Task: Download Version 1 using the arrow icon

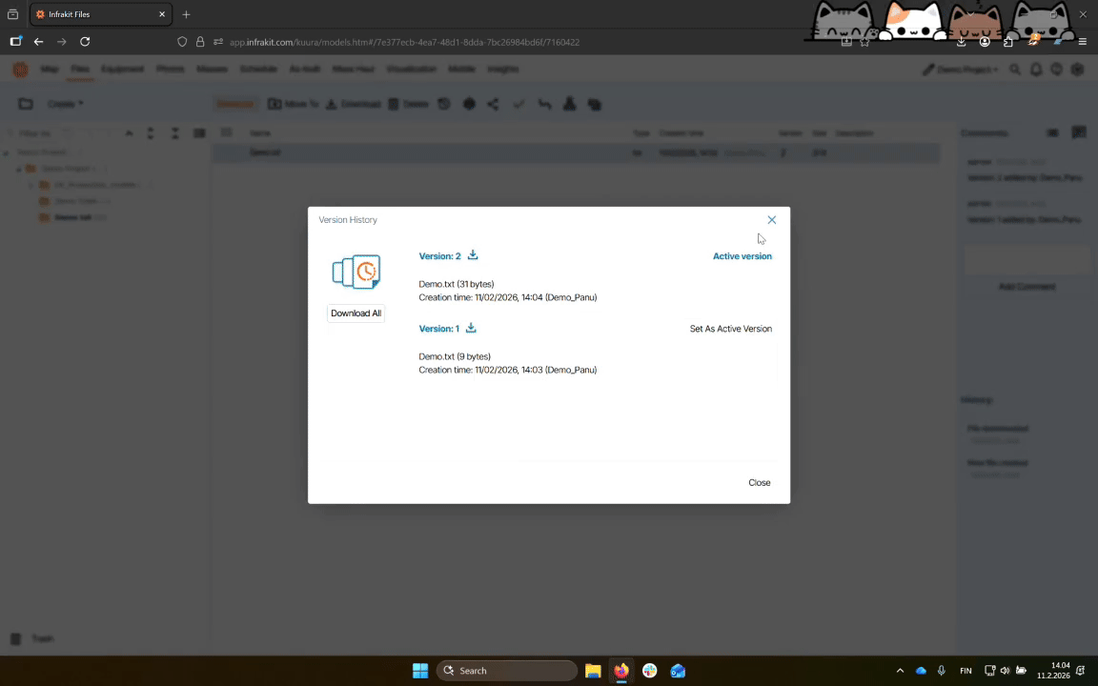Action: tap(471, 328)
